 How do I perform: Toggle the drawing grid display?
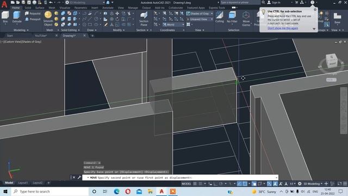(195, 183)
